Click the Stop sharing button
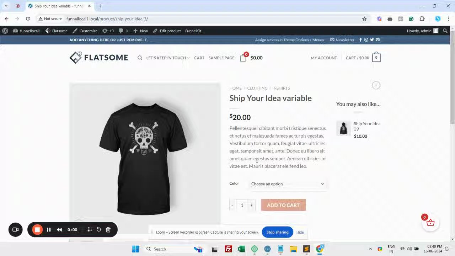This screenshot has width=455, height=256. click(277, 232)
